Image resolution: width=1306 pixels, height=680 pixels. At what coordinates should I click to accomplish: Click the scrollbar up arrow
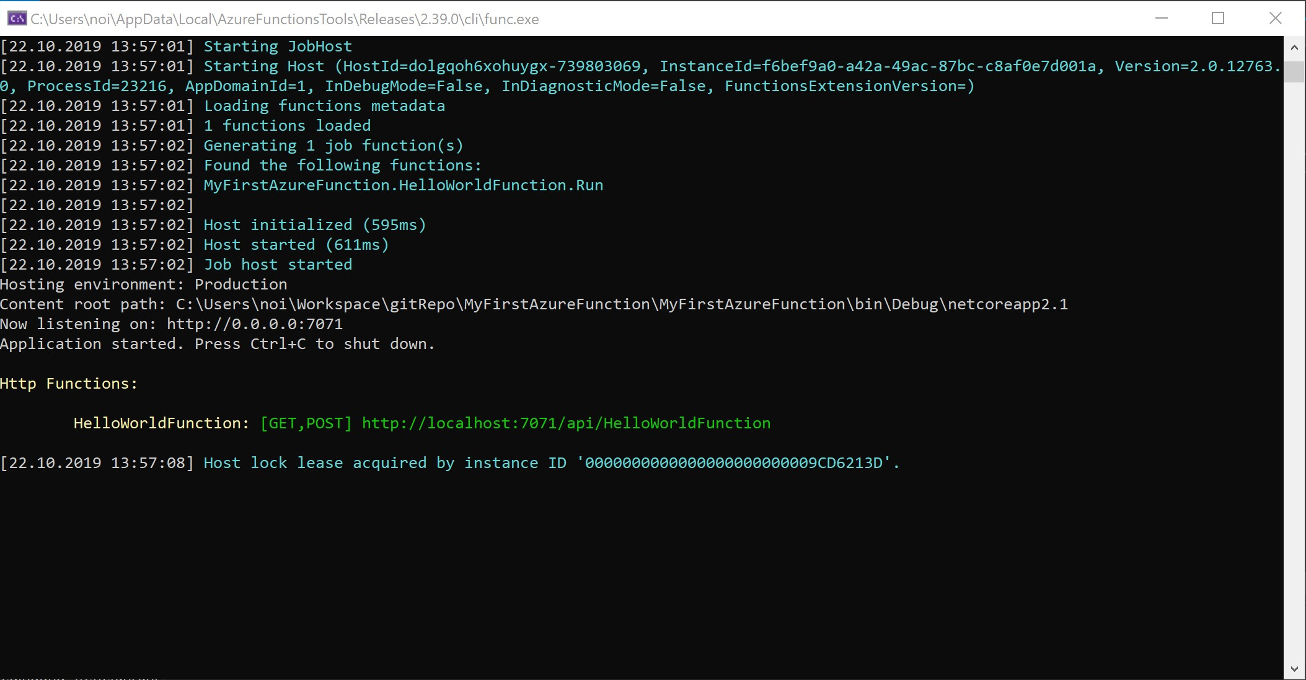coord(1294,48)
